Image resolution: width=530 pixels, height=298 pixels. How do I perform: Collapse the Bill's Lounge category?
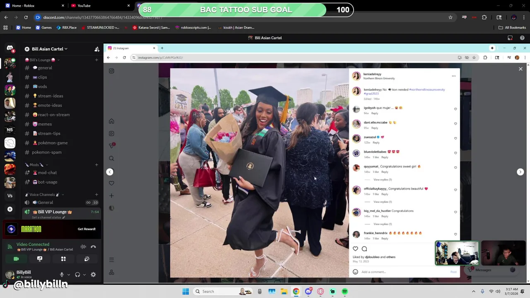pos(42,60)
